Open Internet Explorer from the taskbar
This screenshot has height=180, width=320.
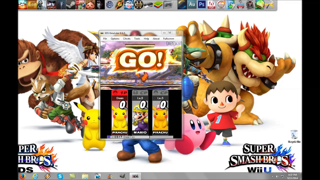point(35,176)
